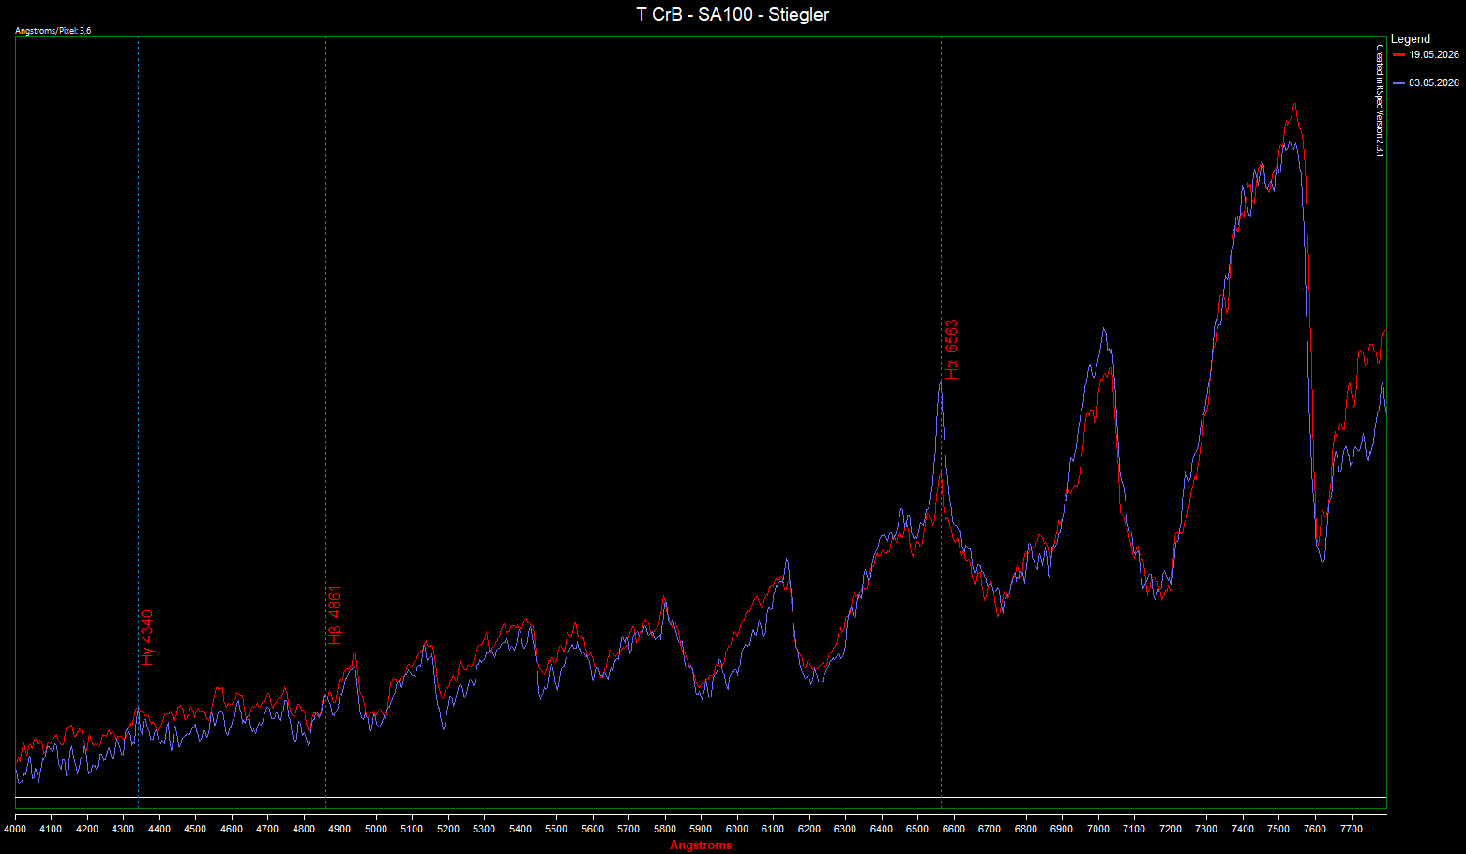The image size is (1466, 854).
Task: Click the 5900 tick label on x-axis
Action: coord(701,829)
